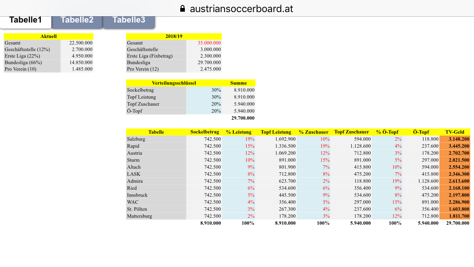Select the 'Sturm' team row label
The width and height of the screenshot is (474, 267).
[134, 160]
